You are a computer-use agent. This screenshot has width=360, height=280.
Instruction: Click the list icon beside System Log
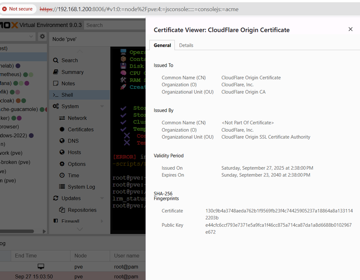coord(62,187)
